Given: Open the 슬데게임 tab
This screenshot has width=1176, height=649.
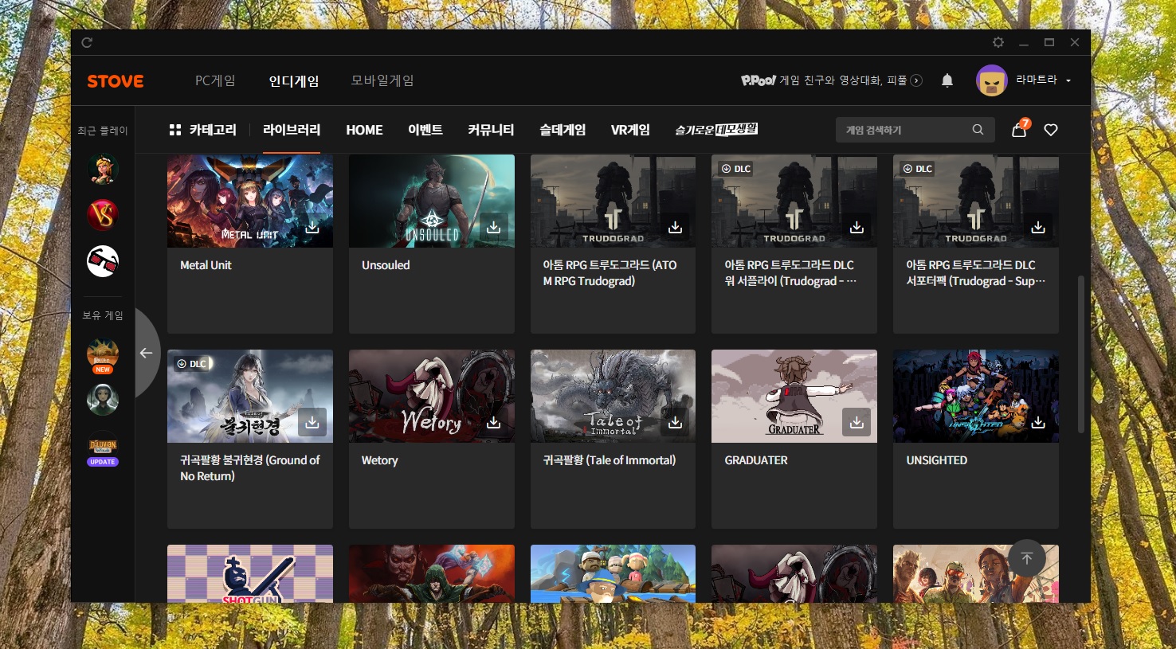Looking at the screenshot, I should point(563,130).
